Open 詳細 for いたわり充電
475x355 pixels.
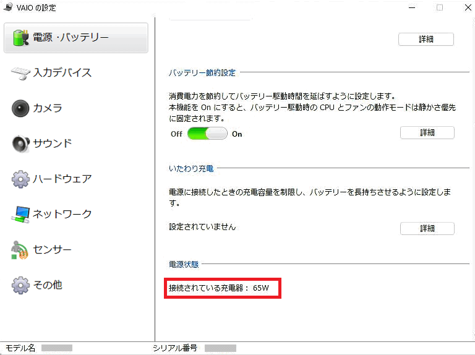(x=427, y=228)
